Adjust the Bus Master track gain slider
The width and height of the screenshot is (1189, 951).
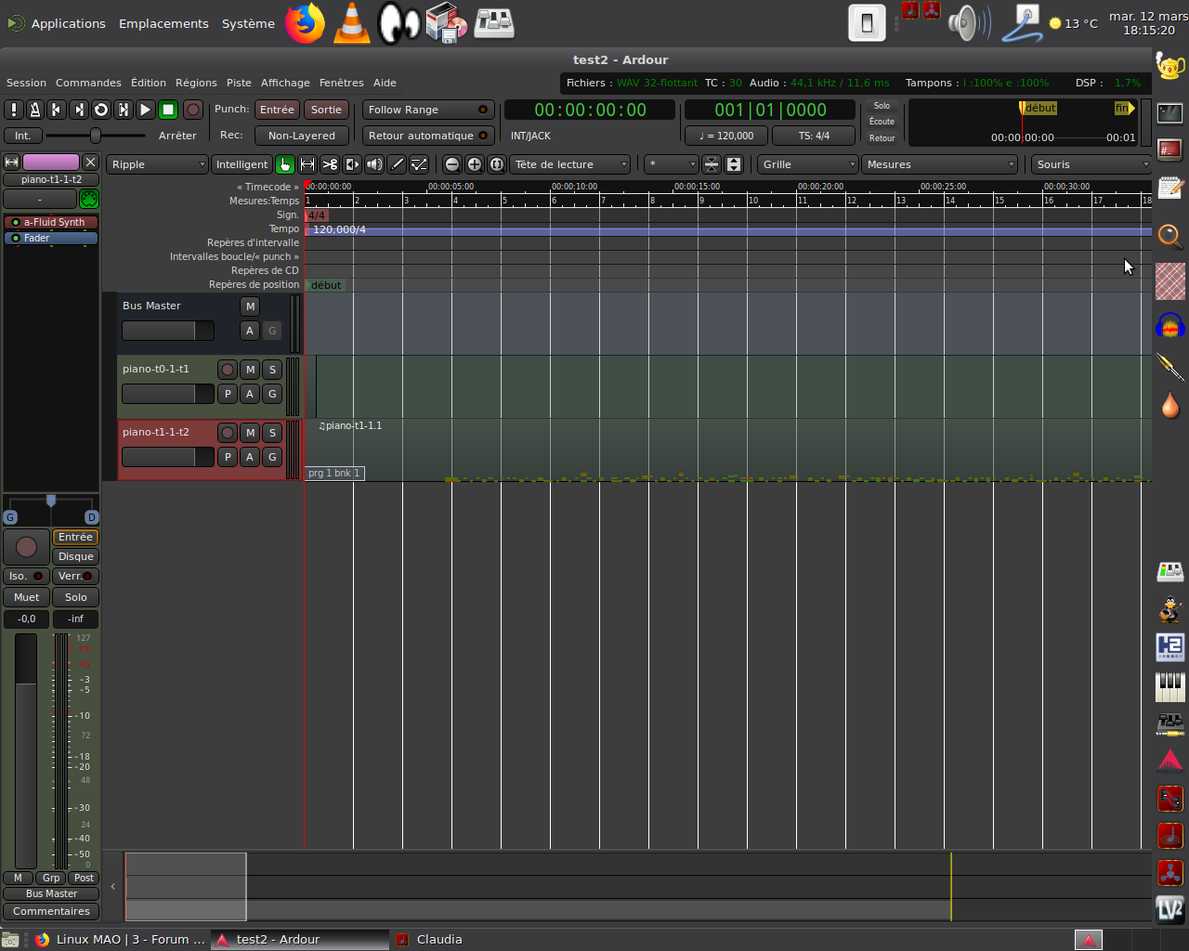tap(167, 331)
